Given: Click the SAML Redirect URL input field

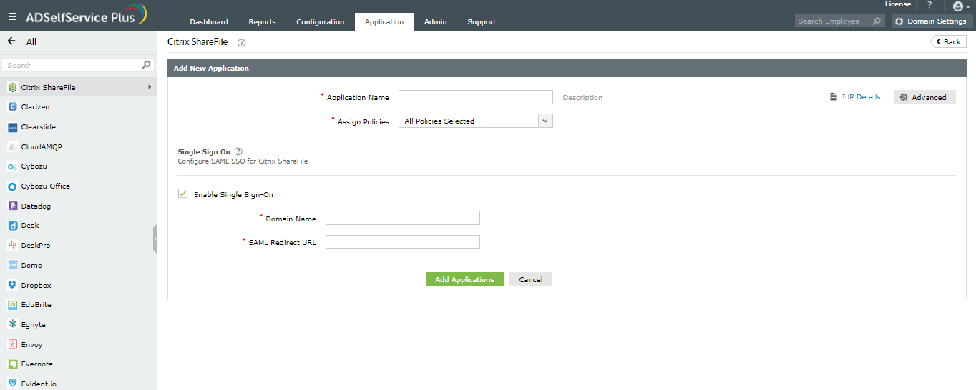Looking at the screenshot, I should pos(403,242).
